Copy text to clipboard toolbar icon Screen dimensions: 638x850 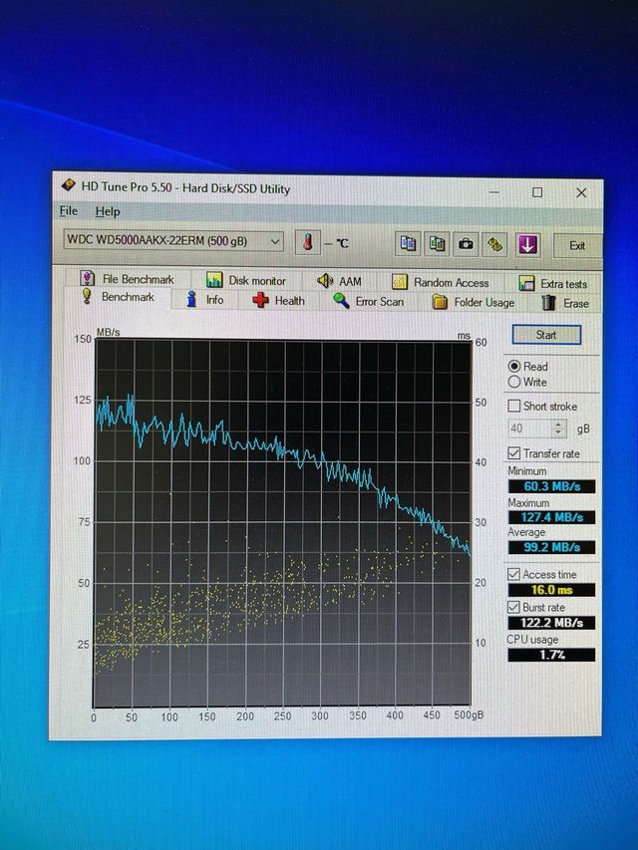408,243
